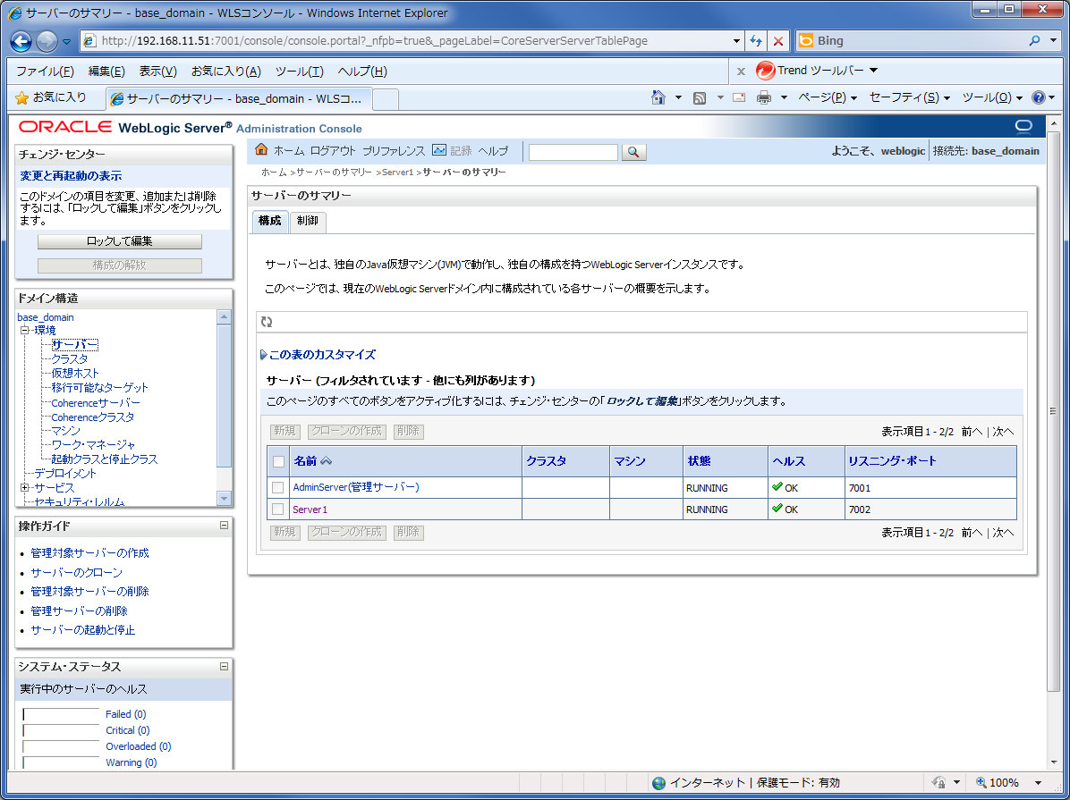Screen dimensions: 1070x800
Task: Click the WebLogic console home icon
Action: (x=261, y=149)
